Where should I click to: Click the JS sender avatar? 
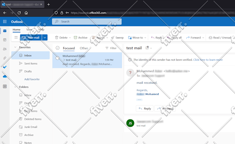pyautogui.click(x=130, y=123)
